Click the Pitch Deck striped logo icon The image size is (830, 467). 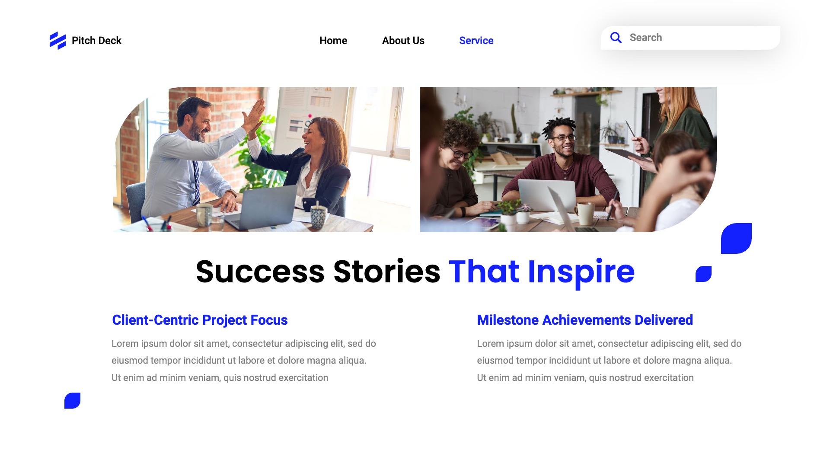pos(57,41)
